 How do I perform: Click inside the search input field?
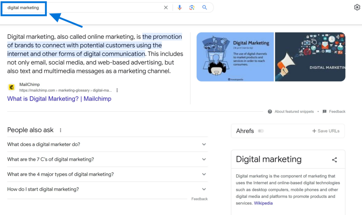(71, 7)
